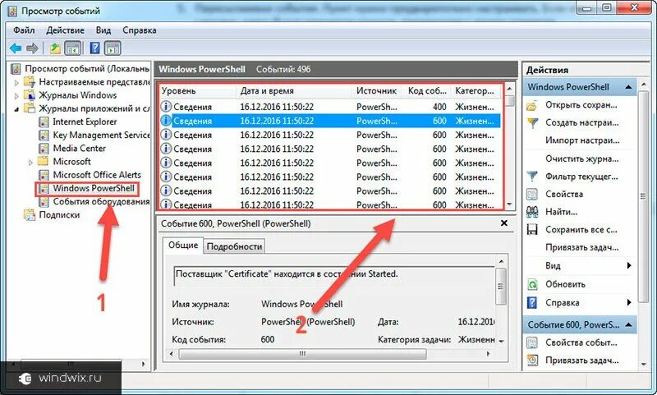The image size is (657, 395).
Task: Click the left arrow of the tree pane horizontal scrollbar
Action: point(13,364)
